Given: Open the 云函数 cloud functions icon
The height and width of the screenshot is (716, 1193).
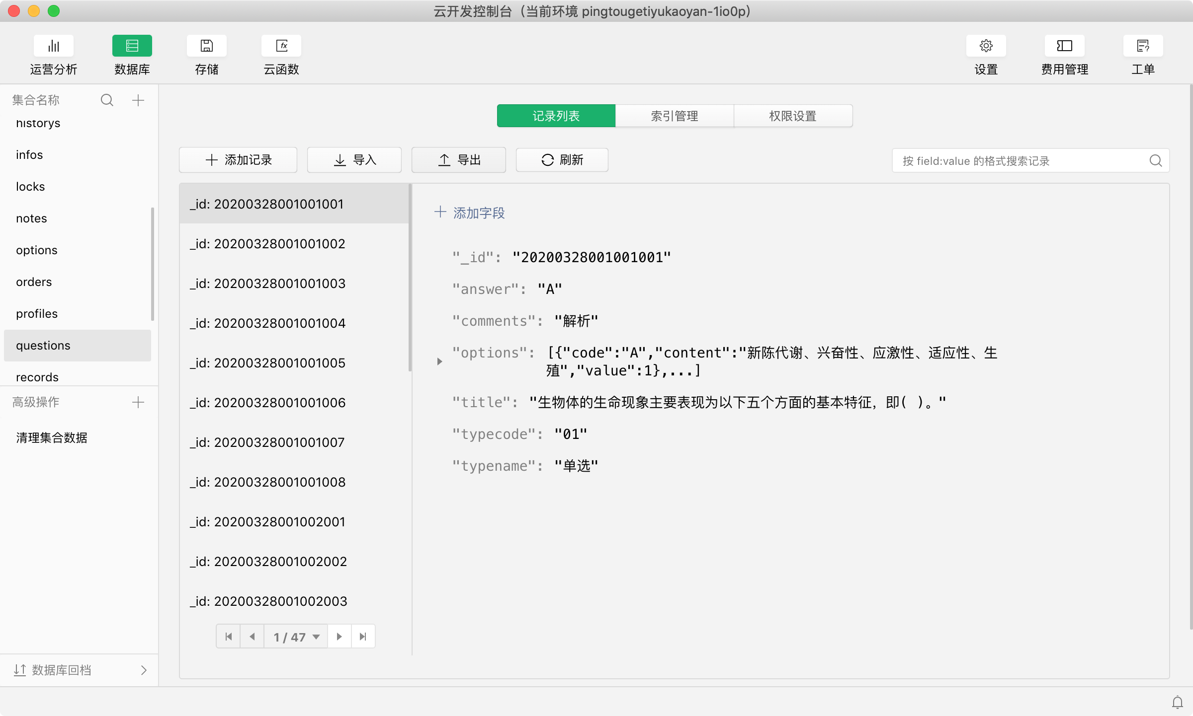Looking at the screenshot, I should 281,46.
